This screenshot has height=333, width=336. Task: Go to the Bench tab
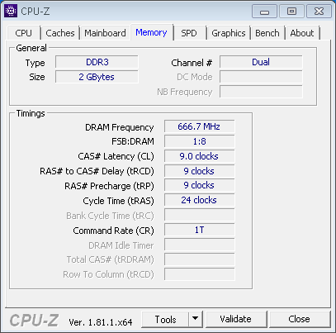click(x=267, y=33)
